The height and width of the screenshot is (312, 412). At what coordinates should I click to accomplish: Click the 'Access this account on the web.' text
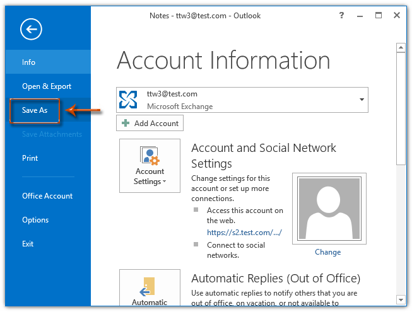coord(245,216)
